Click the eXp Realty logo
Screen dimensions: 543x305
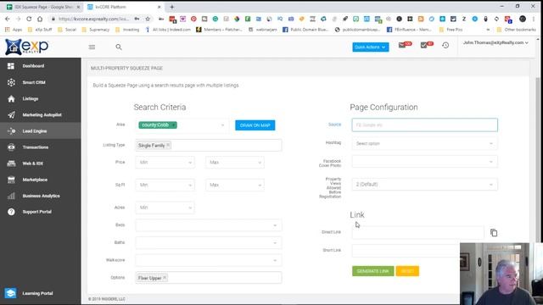tap(26, 47)
